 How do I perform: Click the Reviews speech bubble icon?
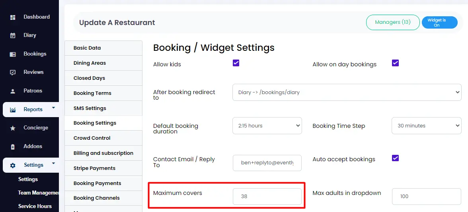click(x=13, y=72)
